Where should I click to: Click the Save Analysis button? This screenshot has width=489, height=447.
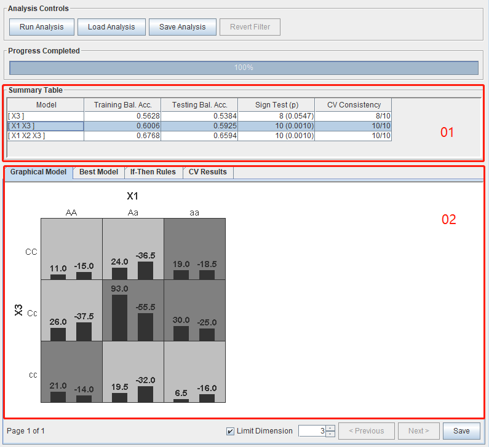183,27
